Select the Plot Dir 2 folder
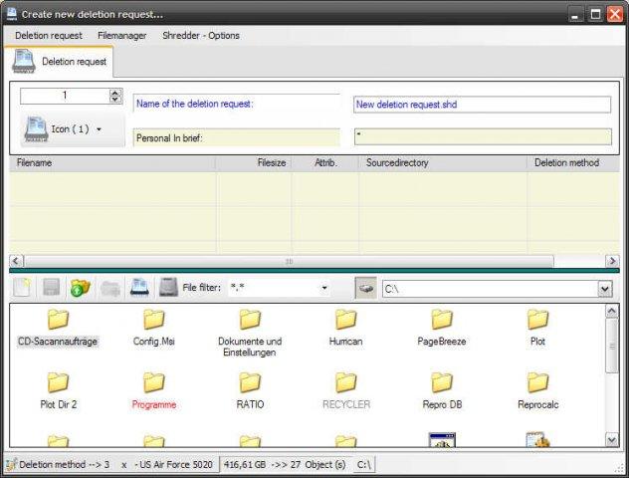Screen dimensions: 629x478 pos(58,391)
